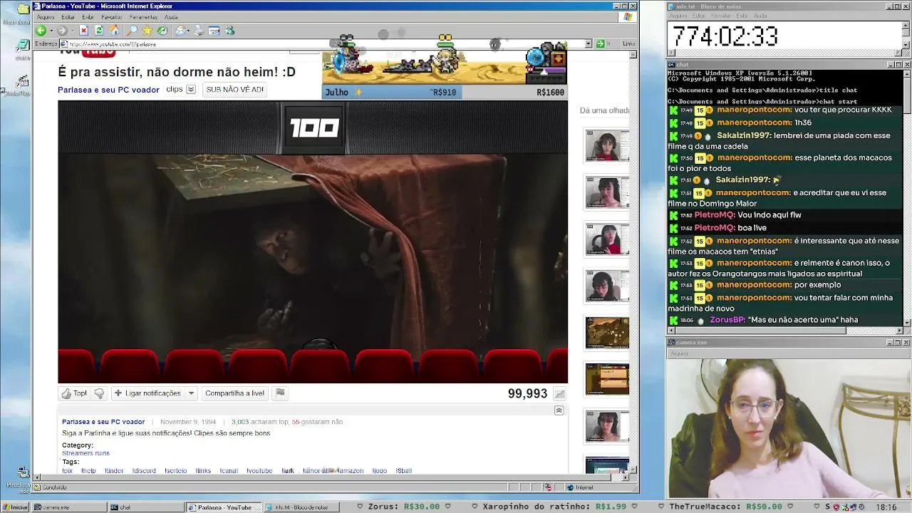Collapse the video description panel

(559, 410)
